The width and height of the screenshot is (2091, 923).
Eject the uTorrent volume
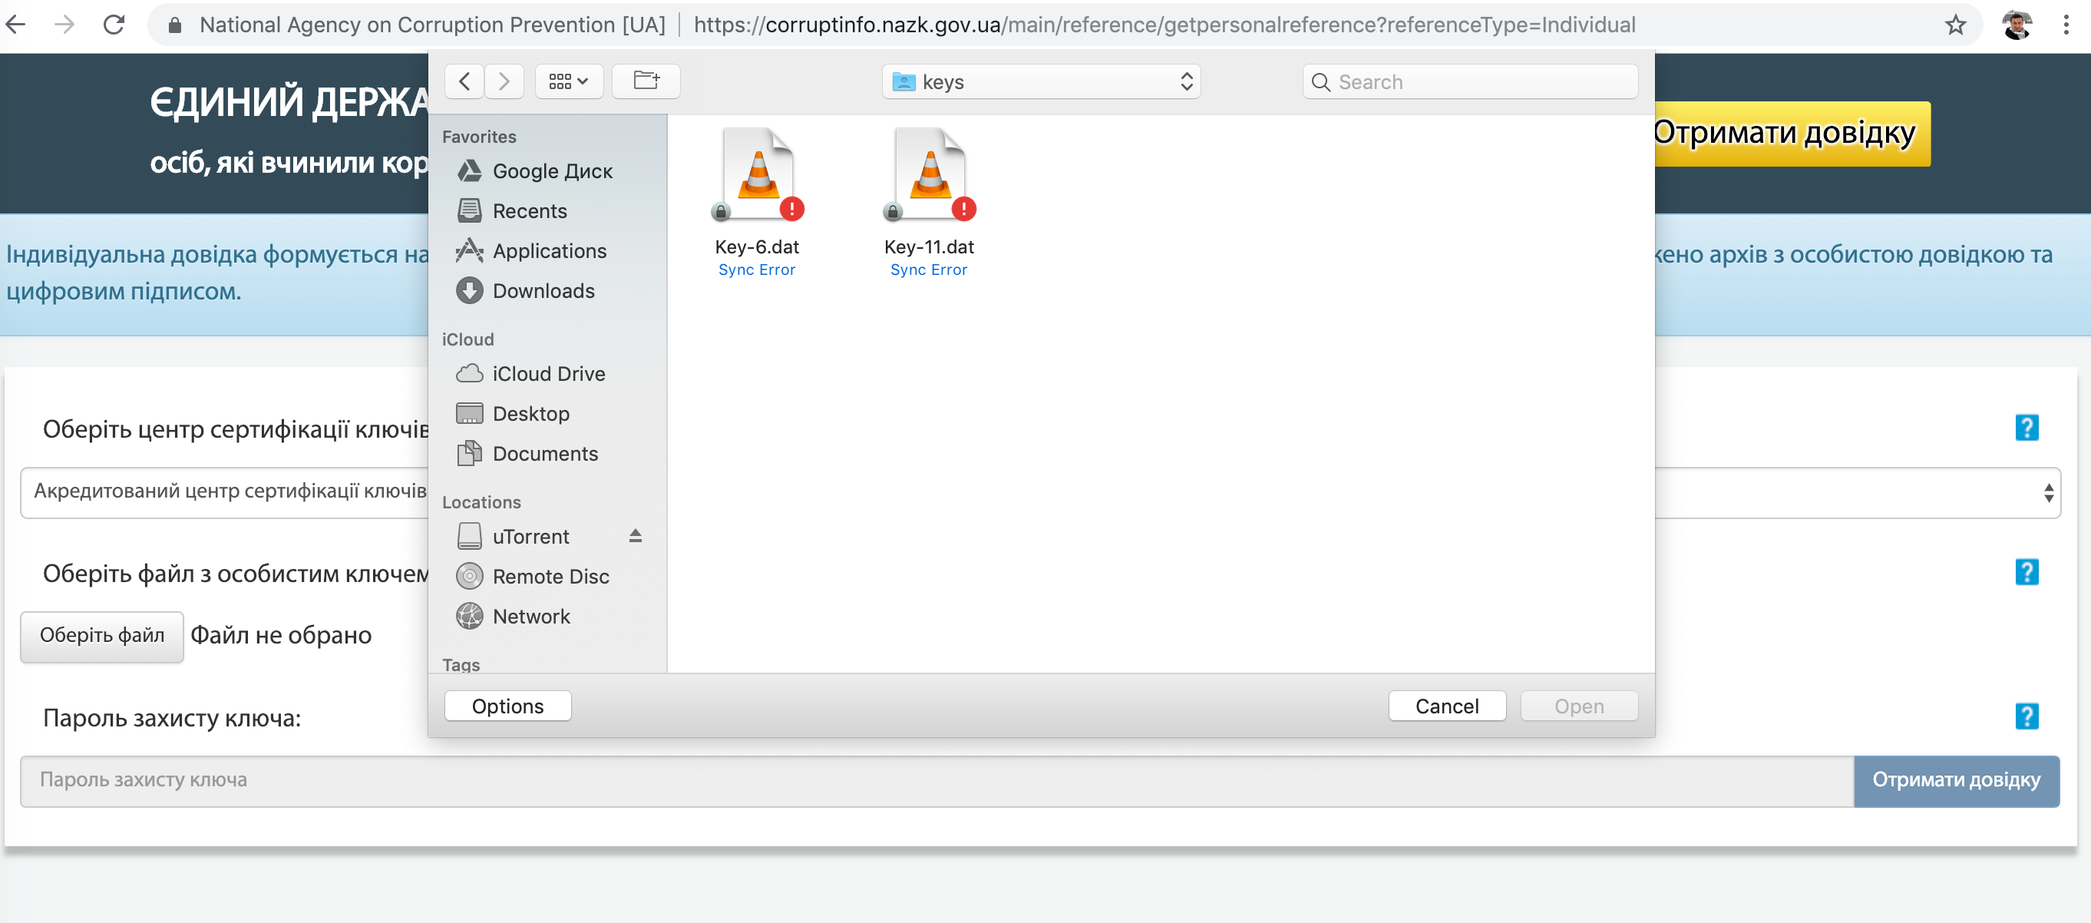636,536
